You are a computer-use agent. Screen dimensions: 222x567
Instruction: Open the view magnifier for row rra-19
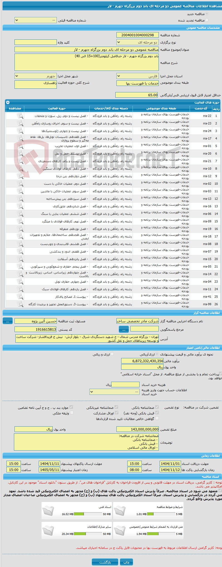(x=20, y=229)
